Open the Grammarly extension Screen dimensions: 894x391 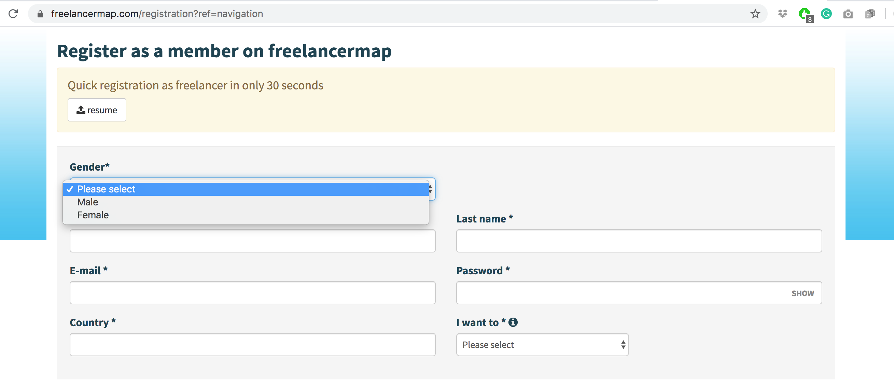coord(826,14)
